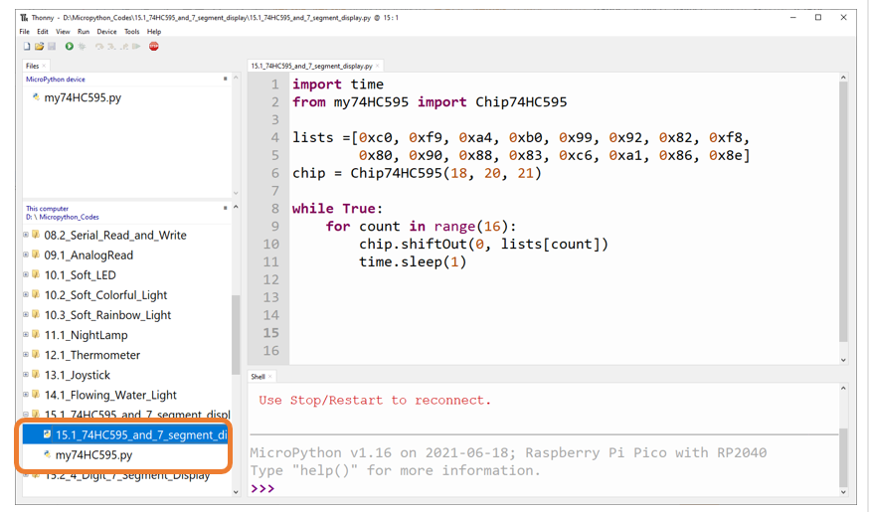Click the Resume execution toolbar icon
Image resolution: width=869 pixels, height=512 pixels.
point(136,47)
